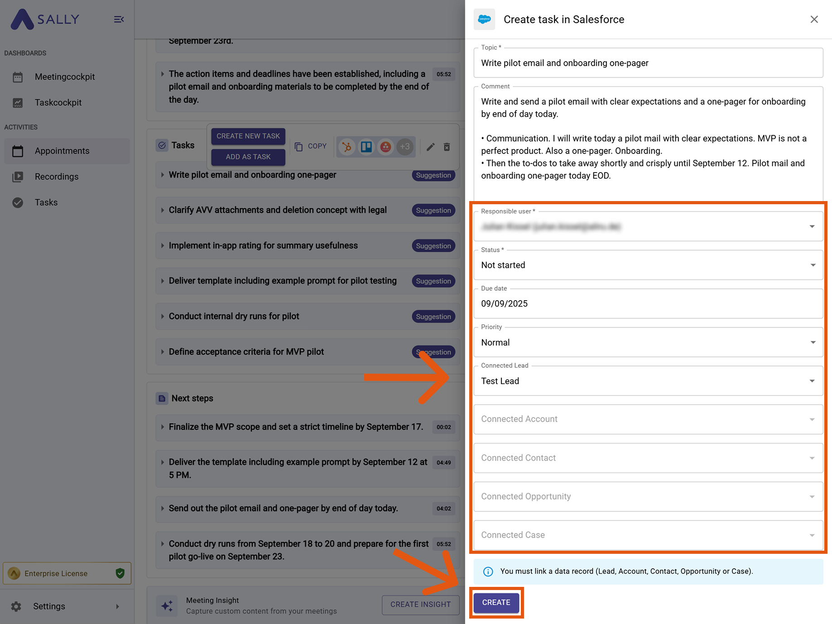
Task: Click the Enterprise License badge
Action: 67,573
